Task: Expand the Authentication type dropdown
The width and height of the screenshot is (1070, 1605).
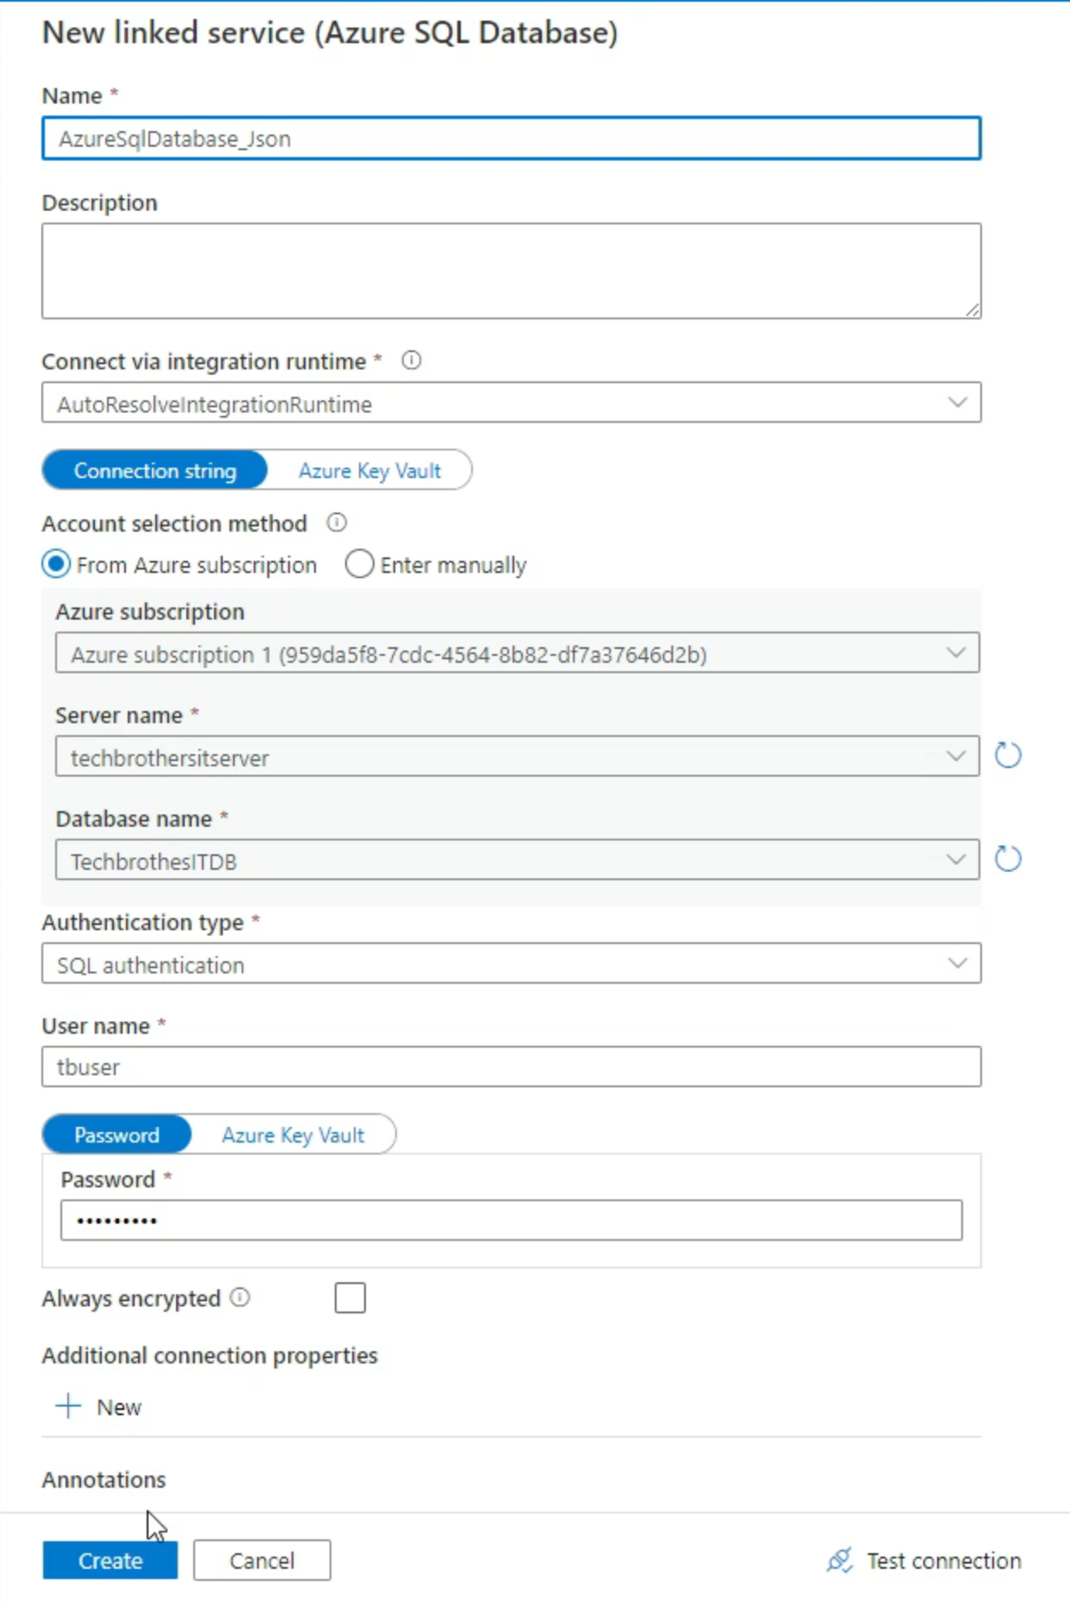Action: coord(956,962)
